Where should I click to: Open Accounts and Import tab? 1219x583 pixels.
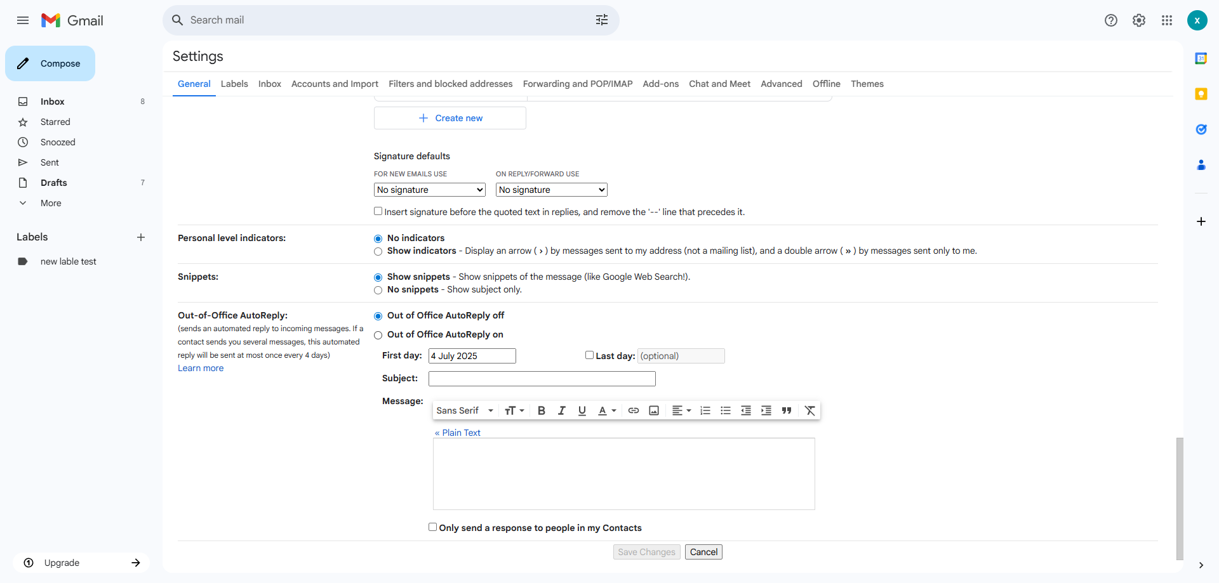[x=335, y=84]
